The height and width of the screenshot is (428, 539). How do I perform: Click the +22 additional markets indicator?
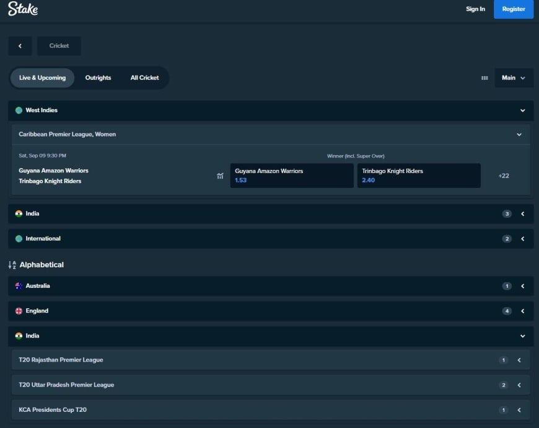[504, 176]
